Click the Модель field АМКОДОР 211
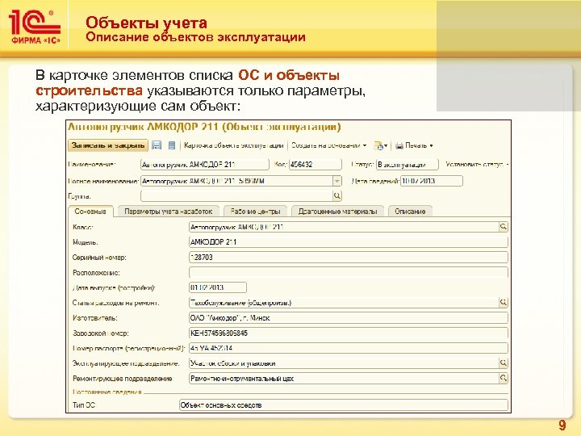 [x=349, y=242]
